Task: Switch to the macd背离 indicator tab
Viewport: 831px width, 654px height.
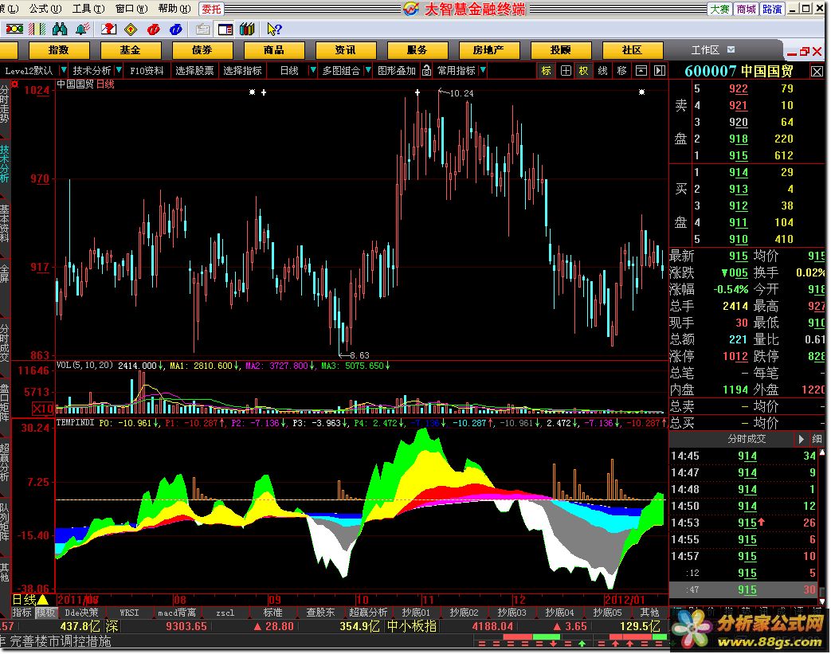Action: pyautogui.click(x=177, y=613)
